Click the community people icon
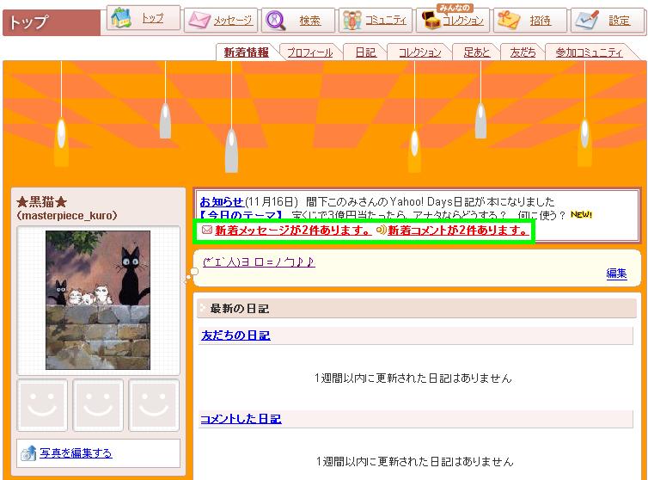 click(x=352, y=21)
